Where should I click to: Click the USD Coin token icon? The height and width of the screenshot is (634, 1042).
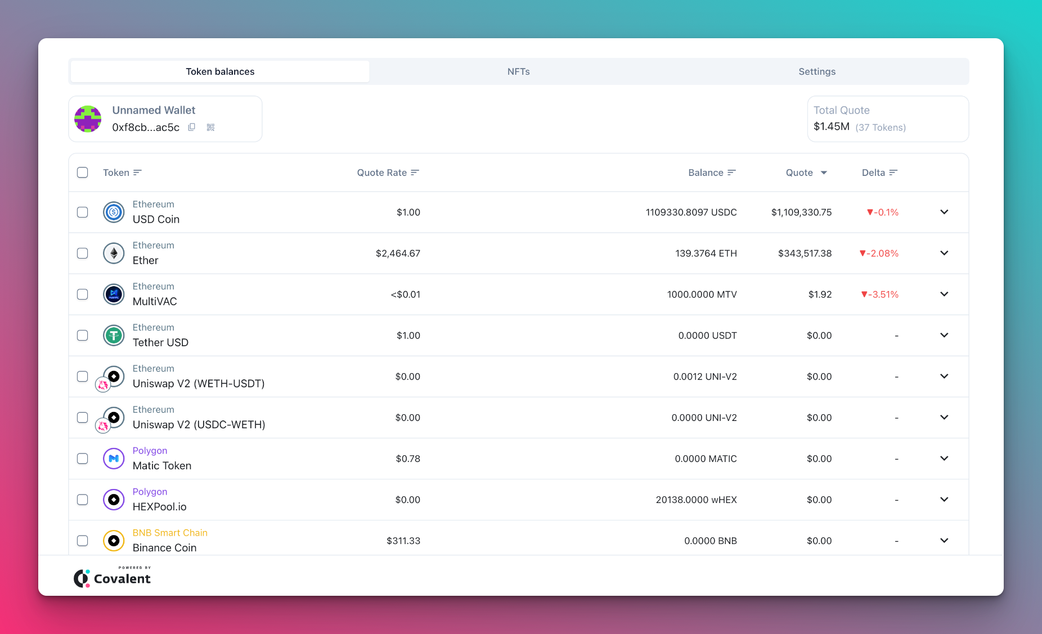[114, 212]
